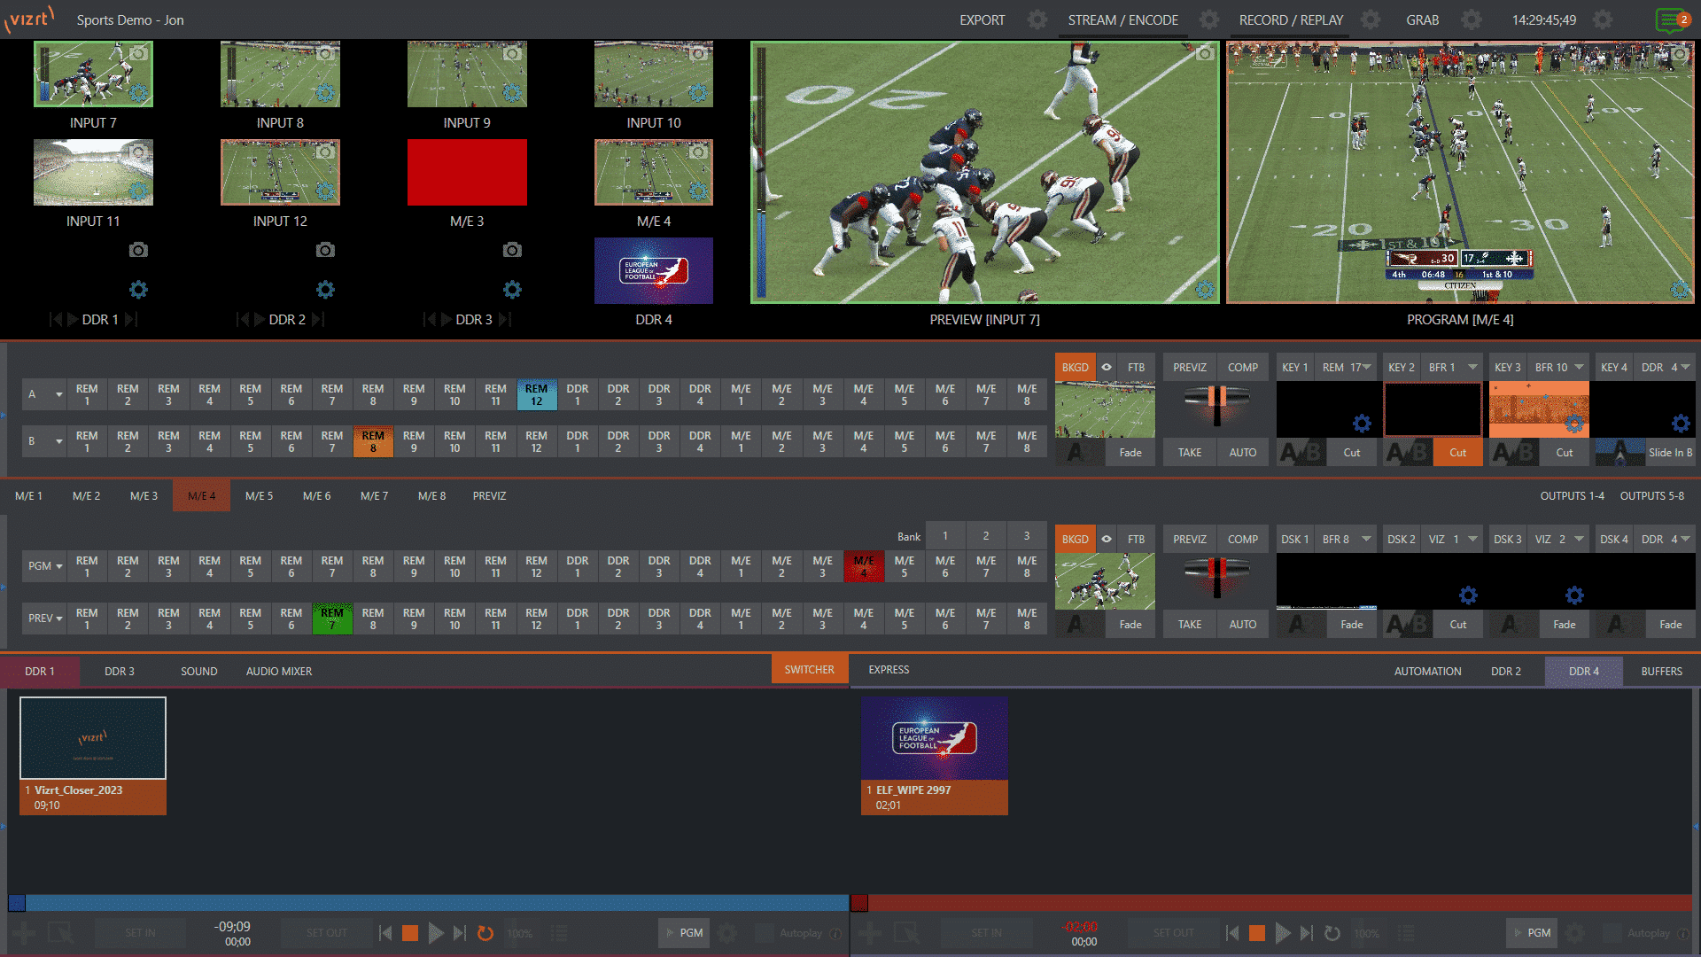Expand the KEY 1 source dropdown
The width and height of the screenshot is (1701, 957).
pyautogui.click(x=1367, y=367)
